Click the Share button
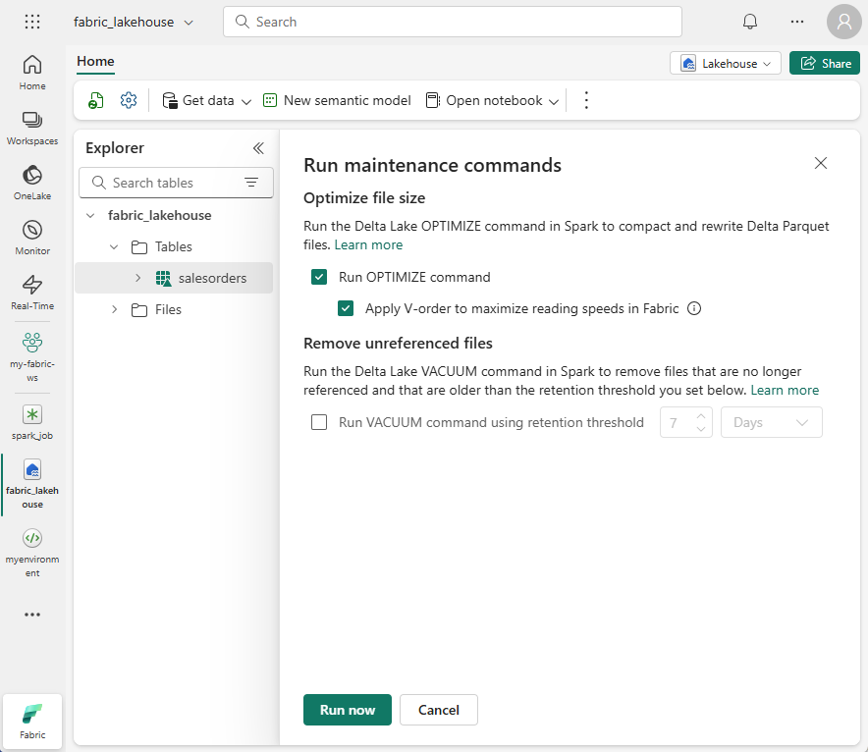 [x=824, y=63]
